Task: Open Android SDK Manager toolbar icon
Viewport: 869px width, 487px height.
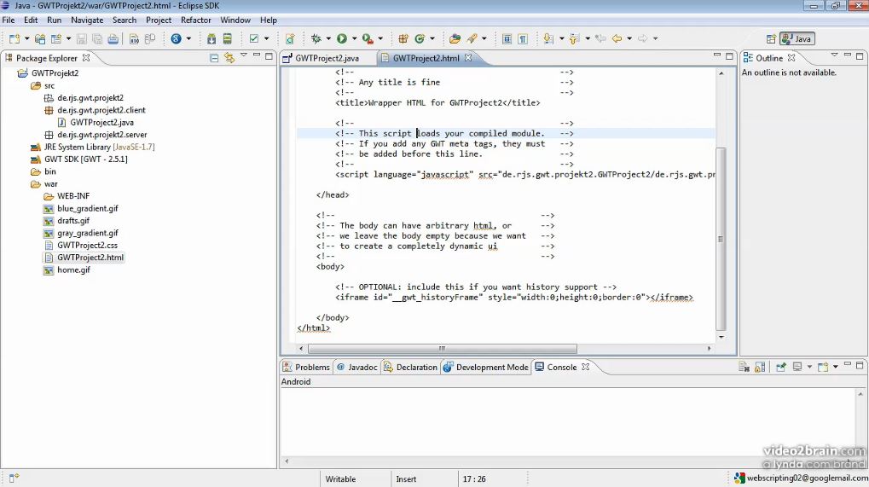Action: click(211, 38)
